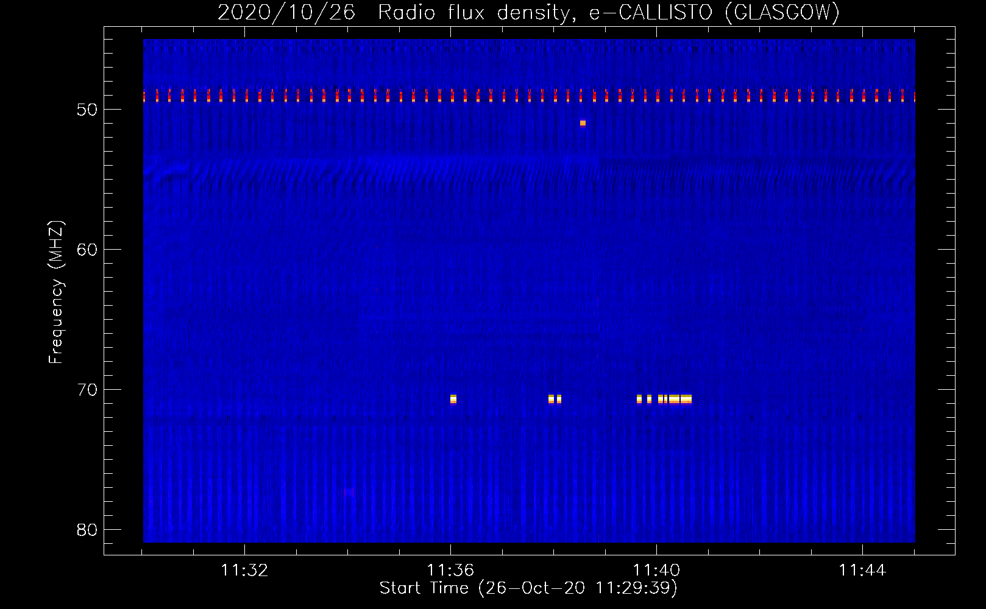
Task: Click the "Frequency (MHZ)" y-axis label
Action: [x=56, y=292]
